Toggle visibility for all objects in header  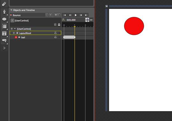coord(55,25)
